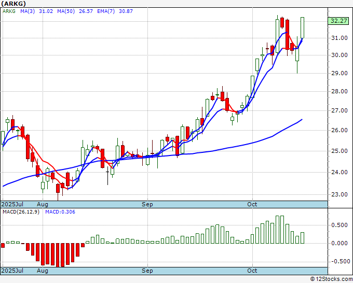This screenshot has width=353, height=283.
Task: Click the MA(3) legend label
Action: 28,11
